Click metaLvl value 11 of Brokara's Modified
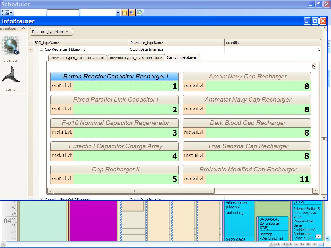 258,179
